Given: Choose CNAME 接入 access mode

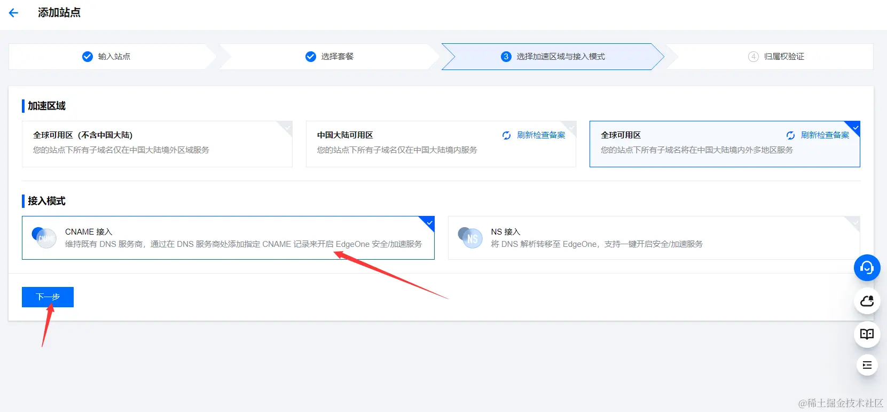Looking at the screenshot, I should point(228,238).
